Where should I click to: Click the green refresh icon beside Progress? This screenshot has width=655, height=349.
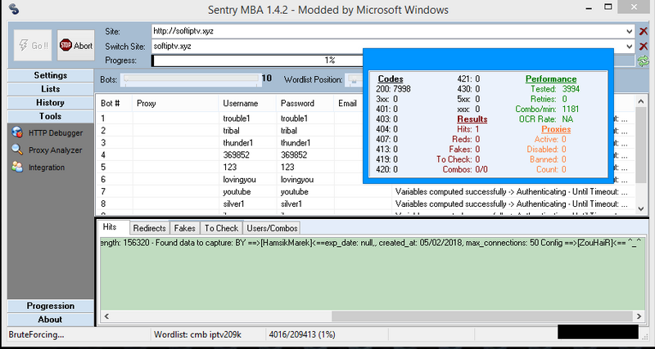[643, 61]
